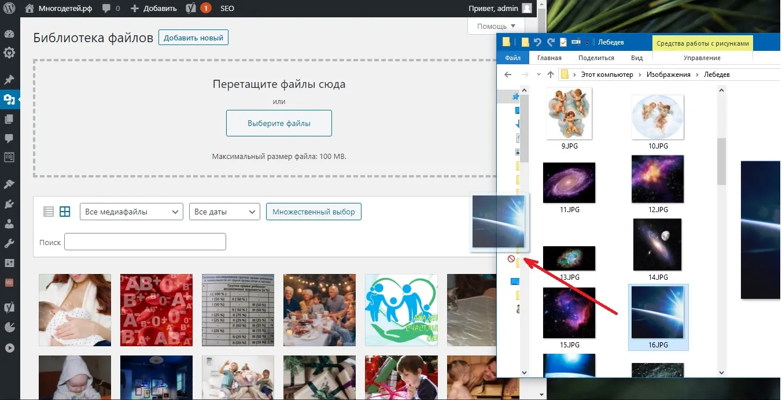Open the Media library sidebar icon
Viewport: 782px width, 400px height.
[9, 99]
